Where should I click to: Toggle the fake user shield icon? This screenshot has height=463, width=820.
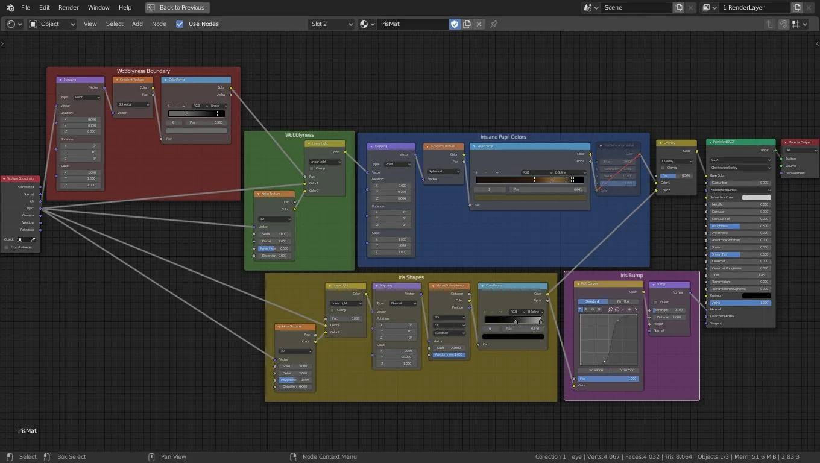tap(455, 24)
